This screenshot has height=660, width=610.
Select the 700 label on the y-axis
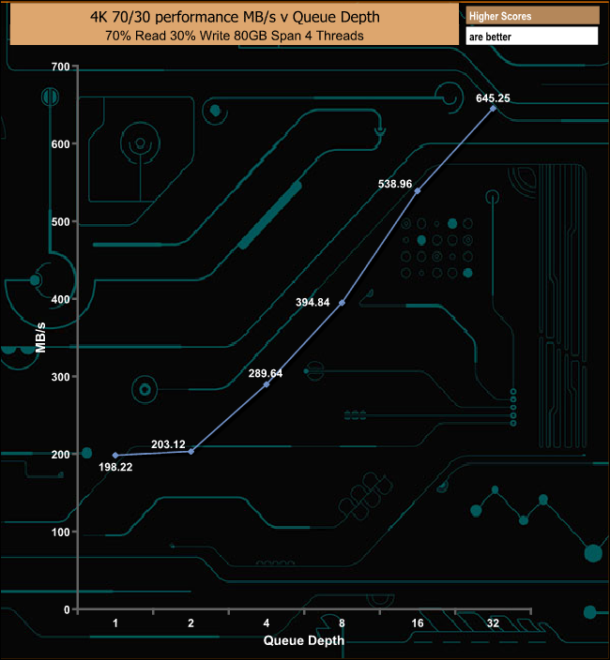(61, 67)
